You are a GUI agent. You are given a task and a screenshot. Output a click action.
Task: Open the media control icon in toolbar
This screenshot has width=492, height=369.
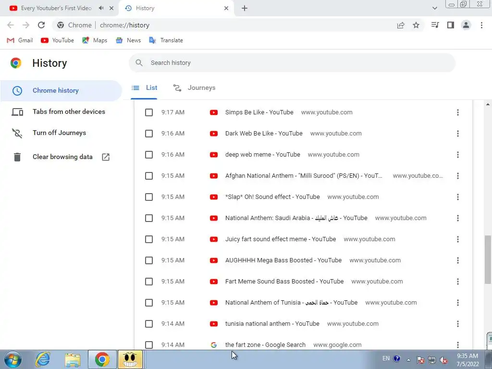coord(435,25)
